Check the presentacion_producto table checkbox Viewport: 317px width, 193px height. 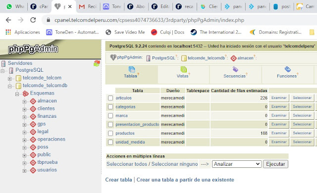coord(110,125)
